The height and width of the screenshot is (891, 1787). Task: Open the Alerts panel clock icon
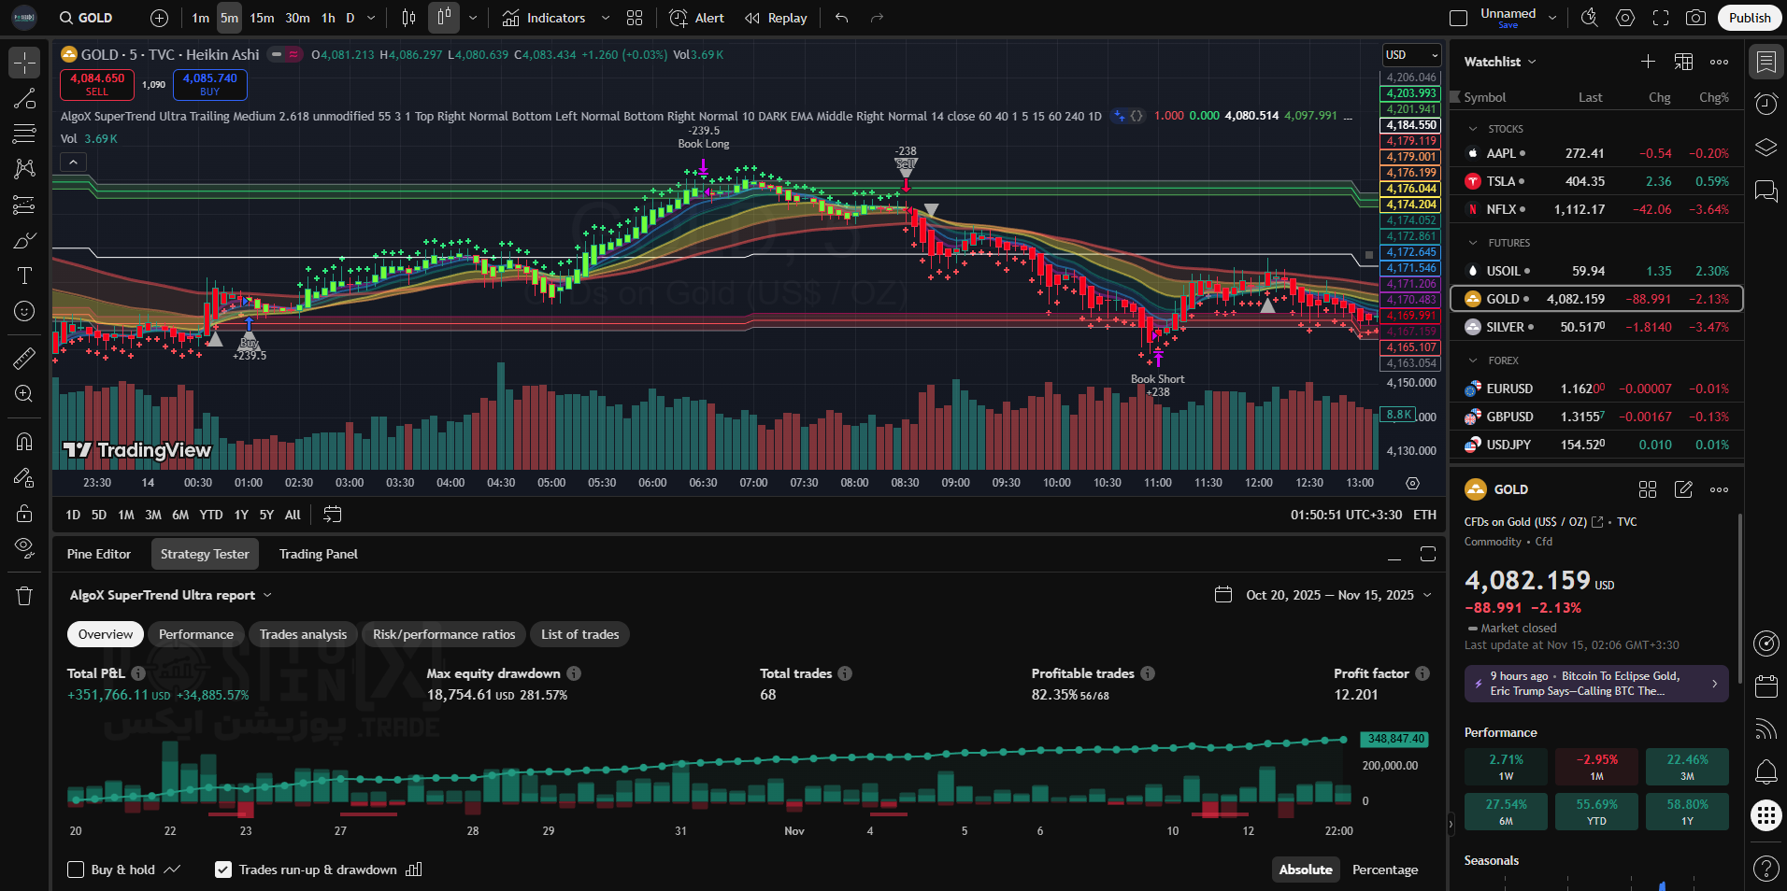[1766, 105]
